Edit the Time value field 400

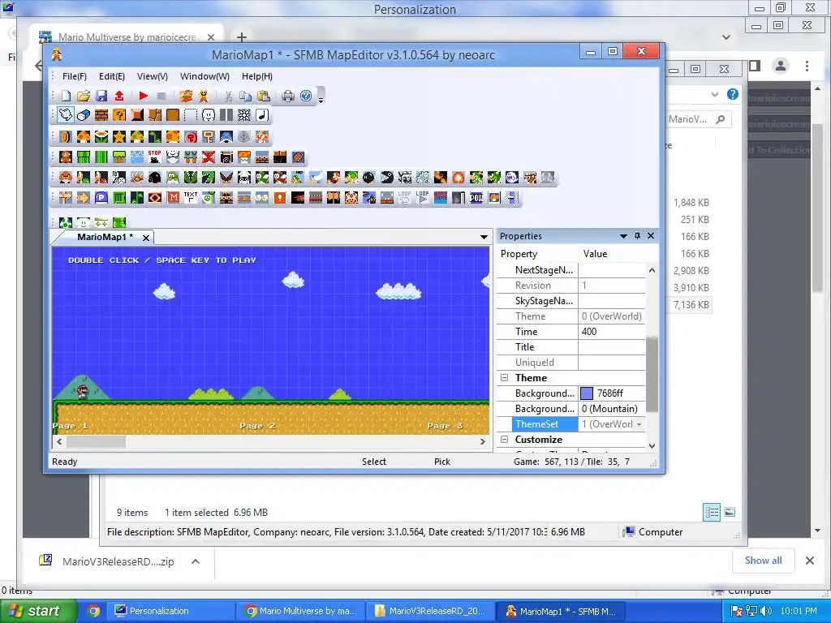tap(612, 332)
